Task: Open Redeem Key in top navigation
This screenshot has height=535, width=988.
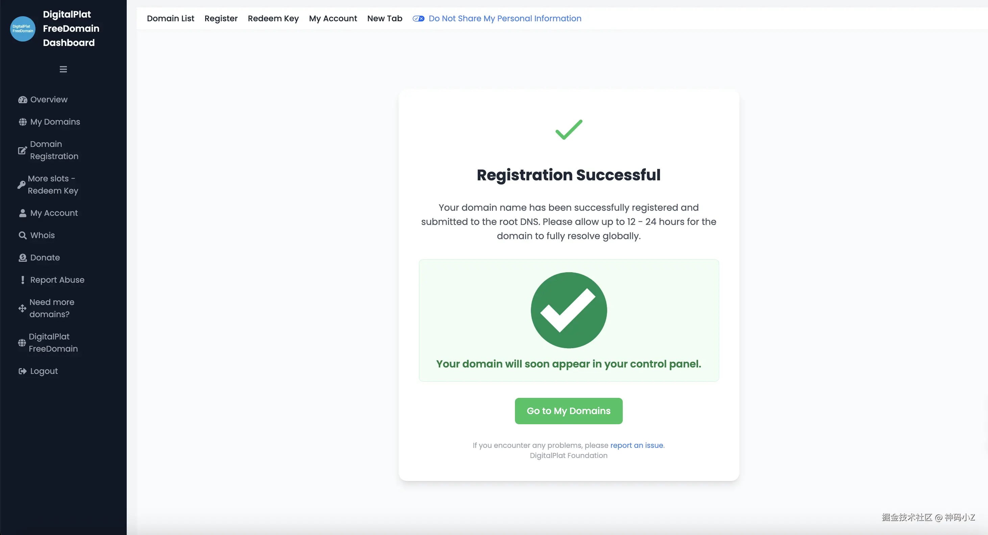Action: (273, 19)
